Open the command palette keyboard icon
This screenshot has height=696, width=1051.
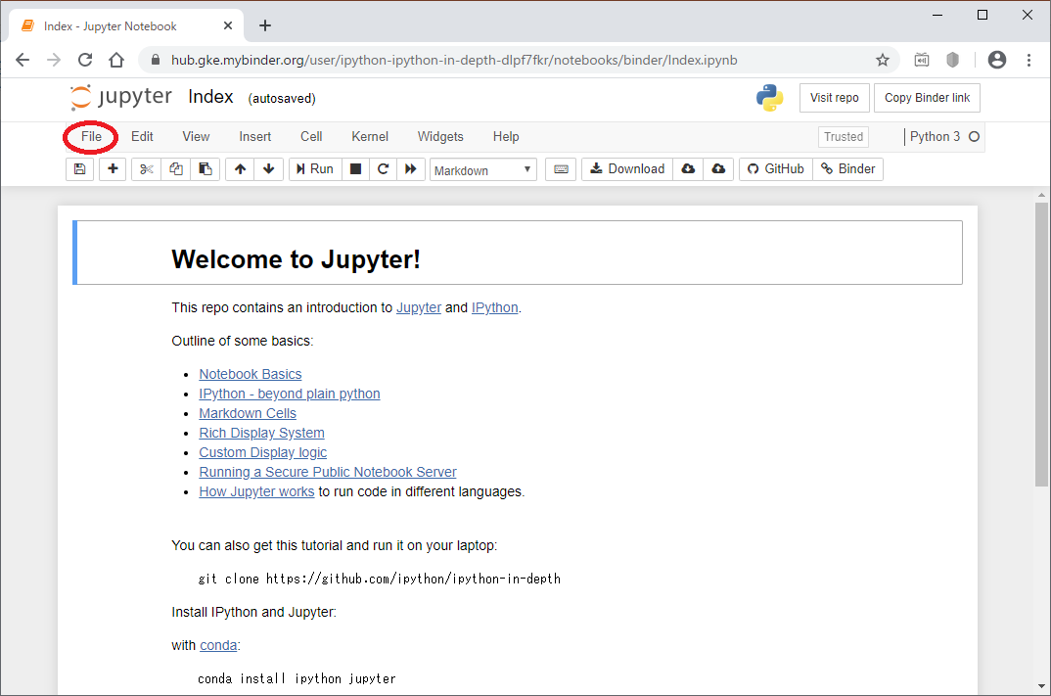[x=561, y=169]
